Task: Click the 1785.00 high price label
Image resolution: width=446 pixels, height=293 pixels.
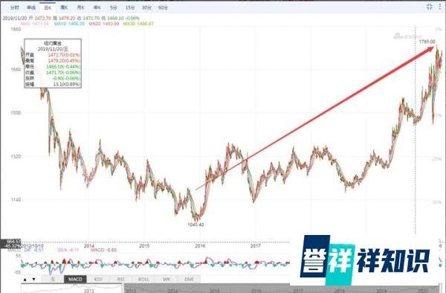Action: coord(427,42)
